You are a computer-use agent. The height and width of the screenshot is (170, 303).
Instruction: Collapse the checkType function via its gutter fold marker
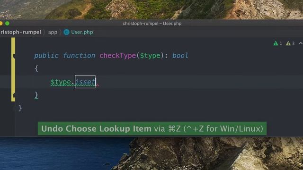(x=14, y=56)
